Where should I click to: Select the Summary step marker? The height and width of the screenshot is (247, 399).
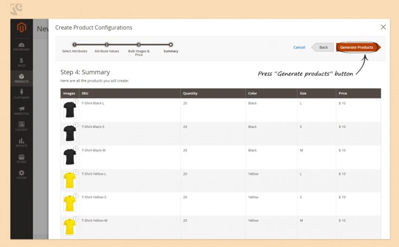coord(171,45)
